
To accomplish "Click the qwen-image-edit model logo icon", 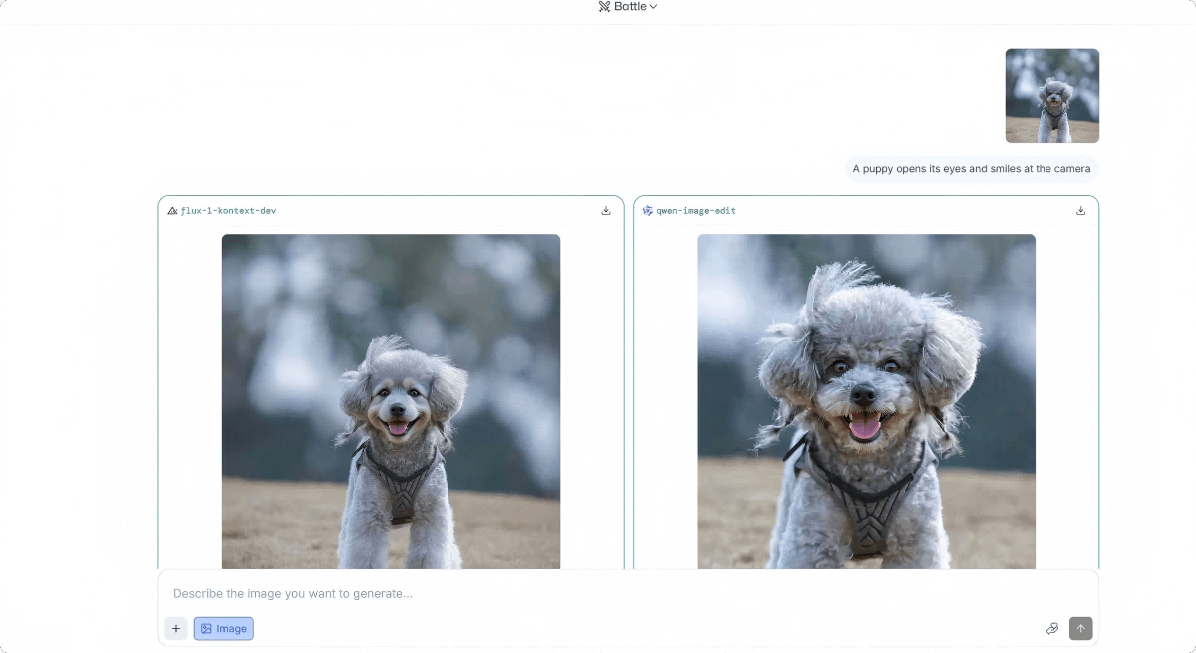I will [x=648, y=211].
